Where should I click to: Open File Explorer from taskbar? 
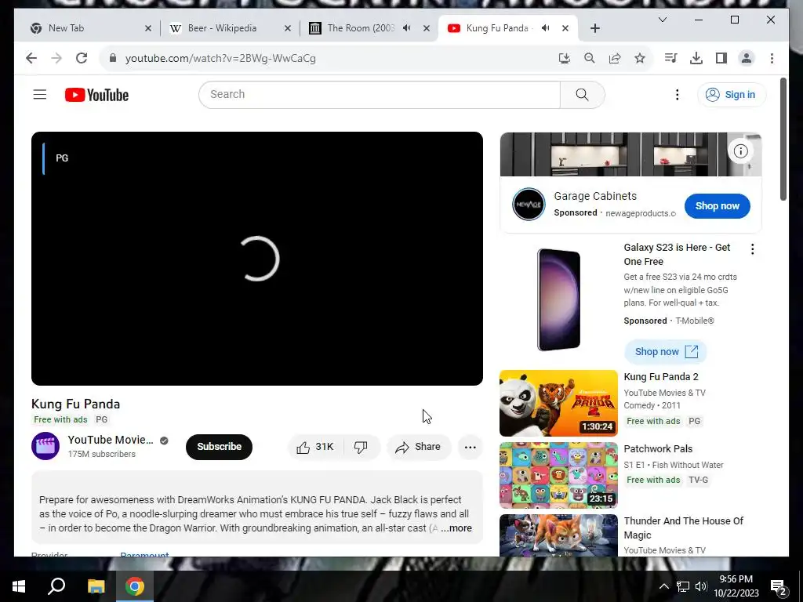point(96,586)
